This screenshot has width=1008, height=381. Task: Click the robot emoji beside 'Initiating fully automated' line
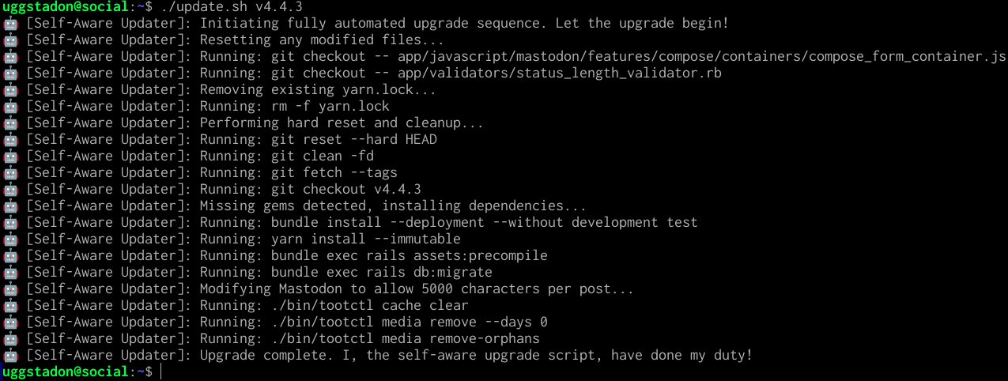click(10, 24)
